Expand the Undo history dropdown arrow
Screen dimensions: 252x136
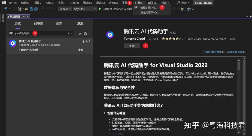[46, 9]
